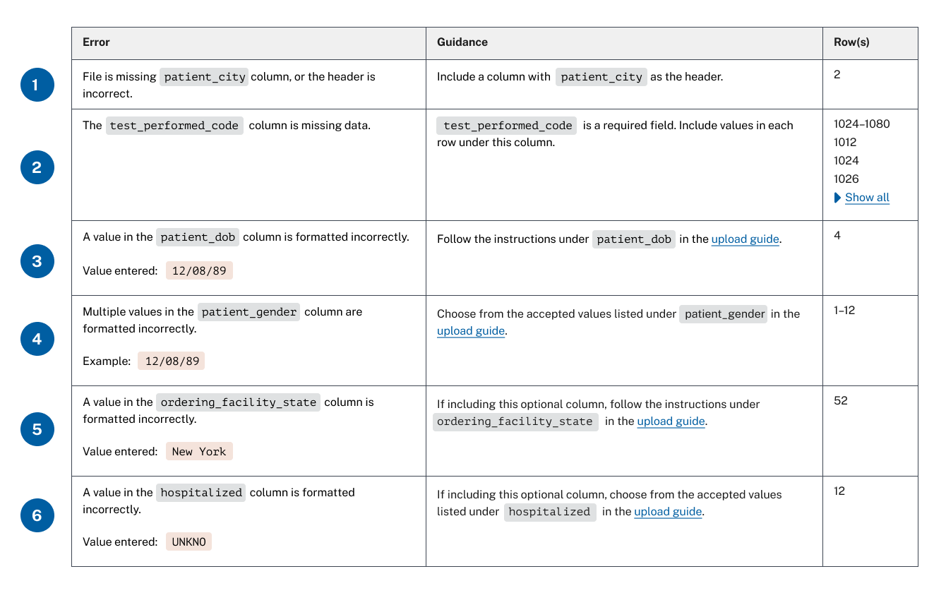The image size is (946, 593).
Task: Select ordering_facility_state code in the Guidance column
Action: (x=515, y=421)
